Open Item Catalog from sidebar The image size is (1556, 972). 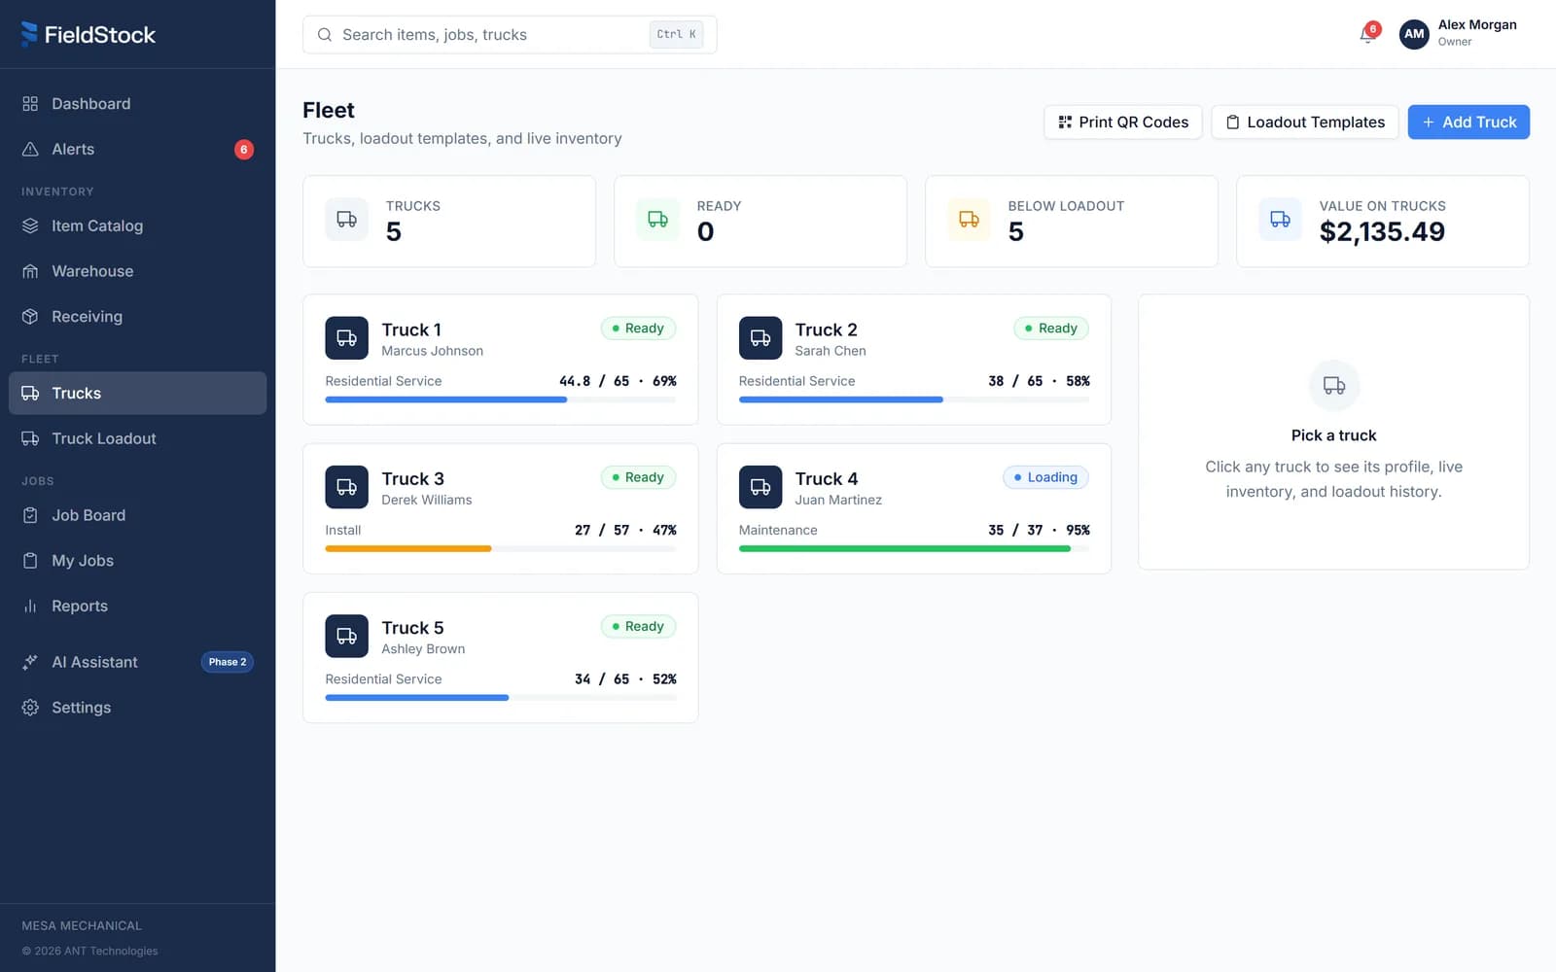137,226
